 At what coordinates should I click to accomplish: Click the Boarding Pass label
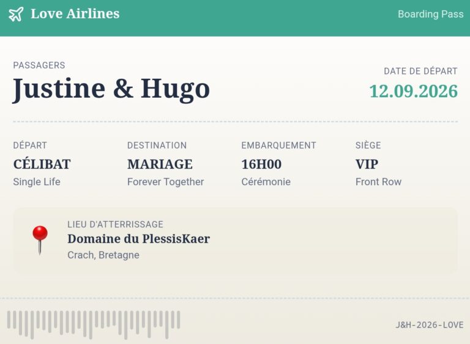[x=430, y=14]
